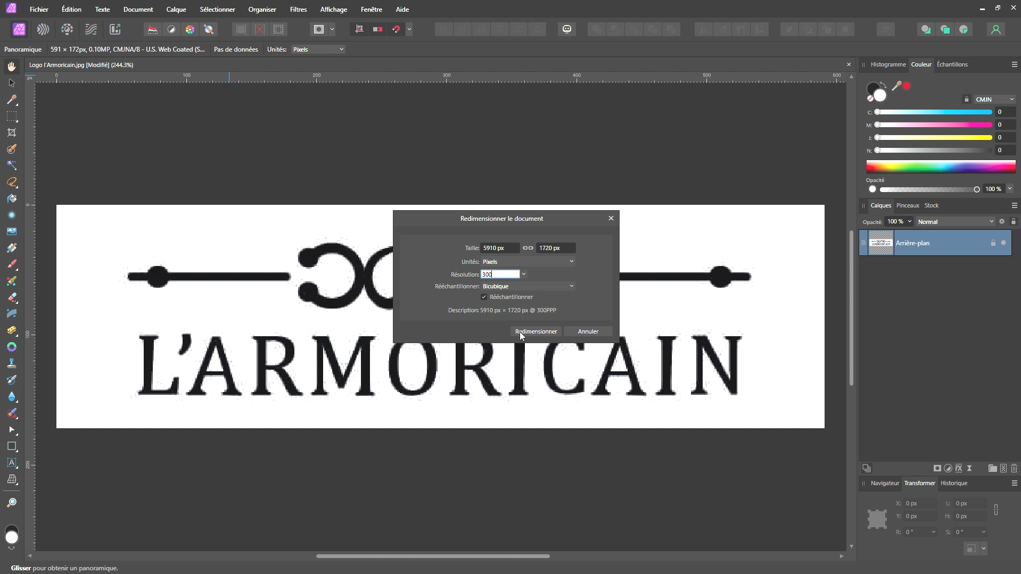Click the Résolution input field
The height and width of the screenshot is (574, 1021).
[500, 274]
